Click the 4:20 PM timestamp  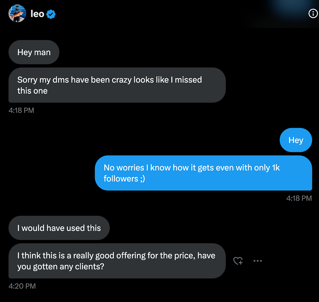coord(22,286)
